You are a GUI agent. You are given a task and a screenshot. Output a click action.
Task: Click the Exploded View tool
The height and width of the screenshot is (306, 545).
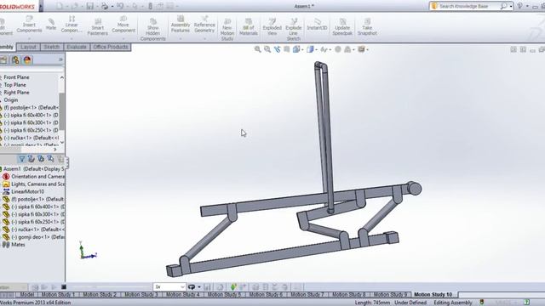(272, 27)
